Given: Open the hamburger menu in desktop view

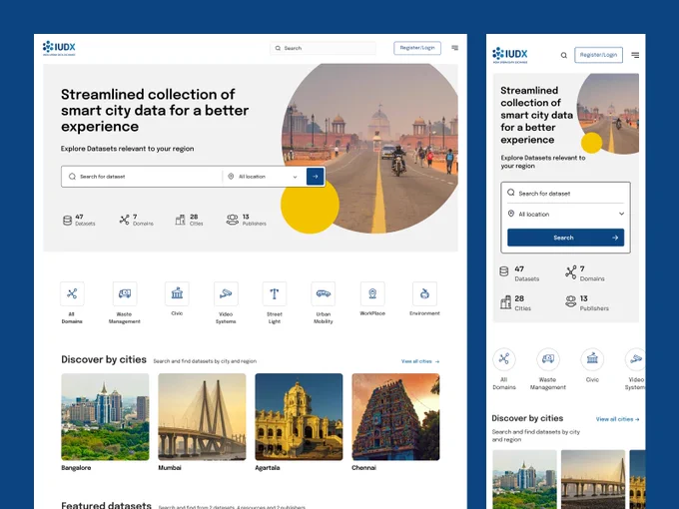Looking at the screenshot, I should (454, 48).
